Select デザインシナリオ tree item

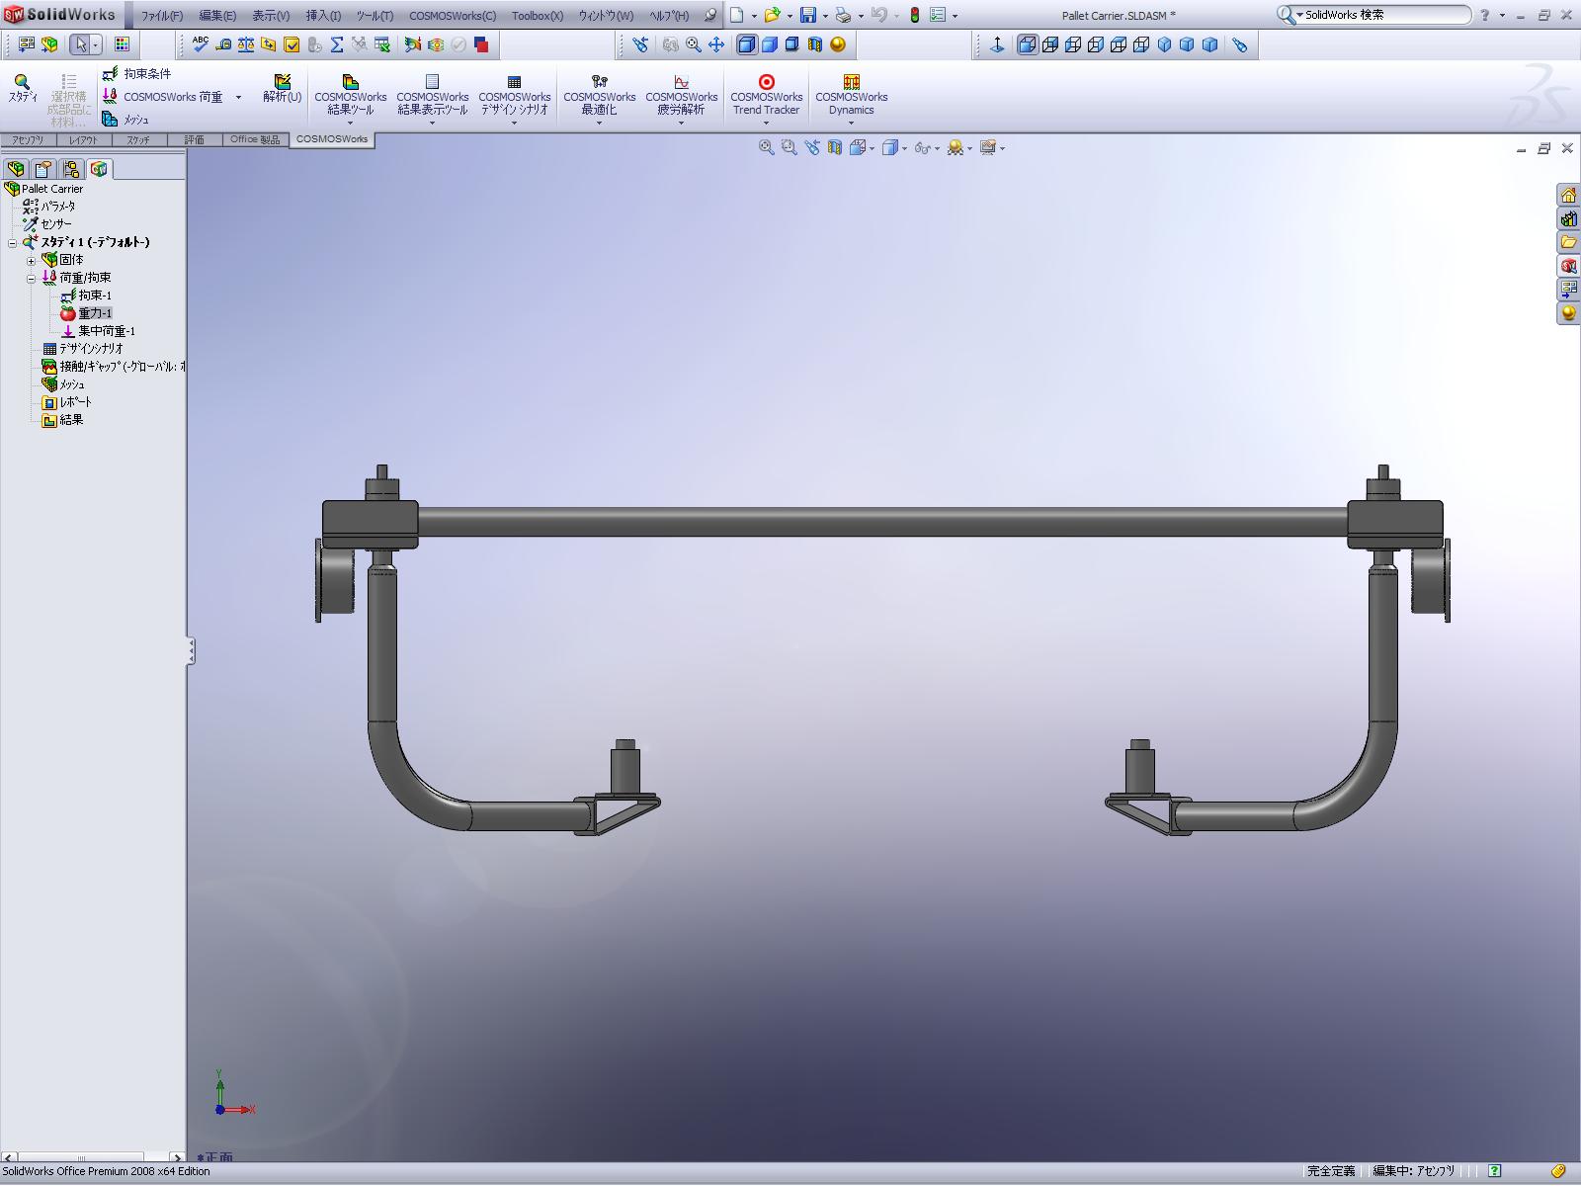[83, 349]
